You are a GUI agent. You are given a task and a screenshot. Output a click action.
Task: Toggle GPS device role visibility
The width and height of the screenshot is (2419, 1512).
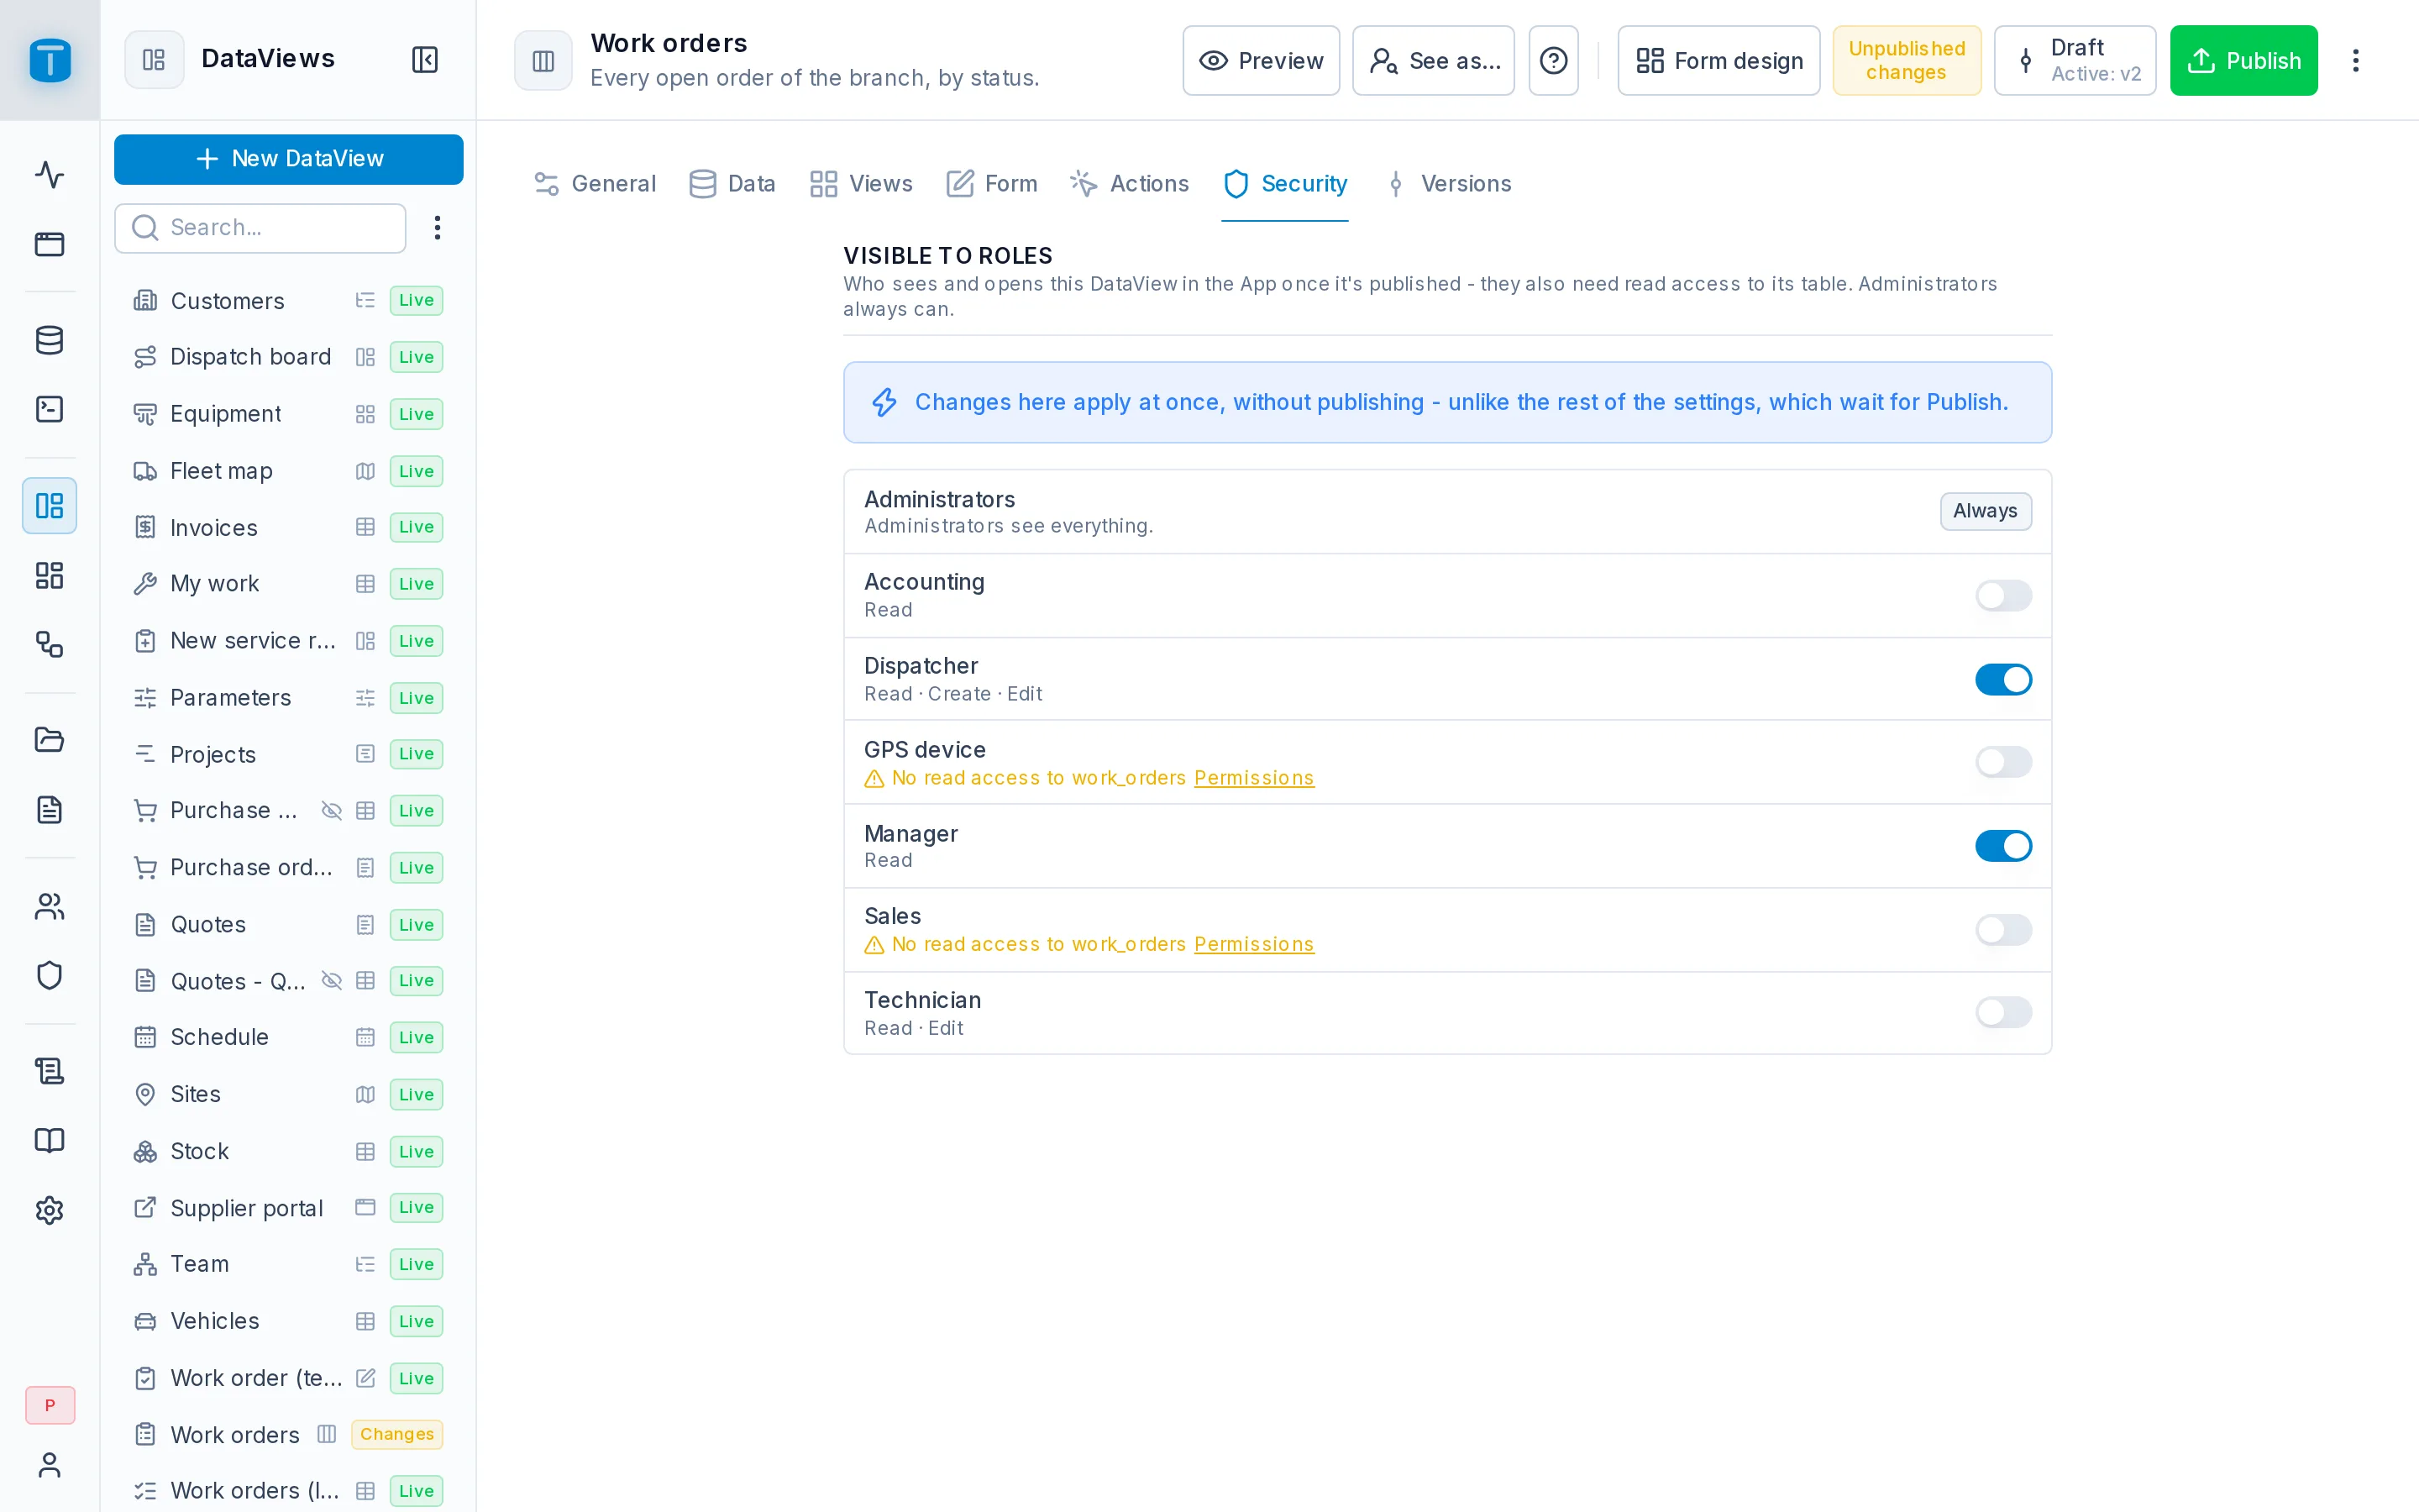(x=2003, y=762)
